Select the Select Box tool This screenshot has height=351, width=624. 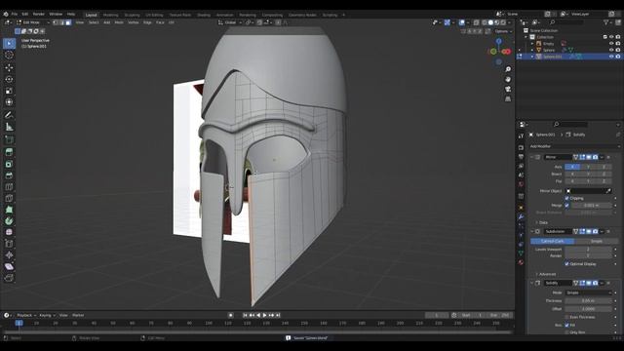pyautogui.click(x=9, y=43)
